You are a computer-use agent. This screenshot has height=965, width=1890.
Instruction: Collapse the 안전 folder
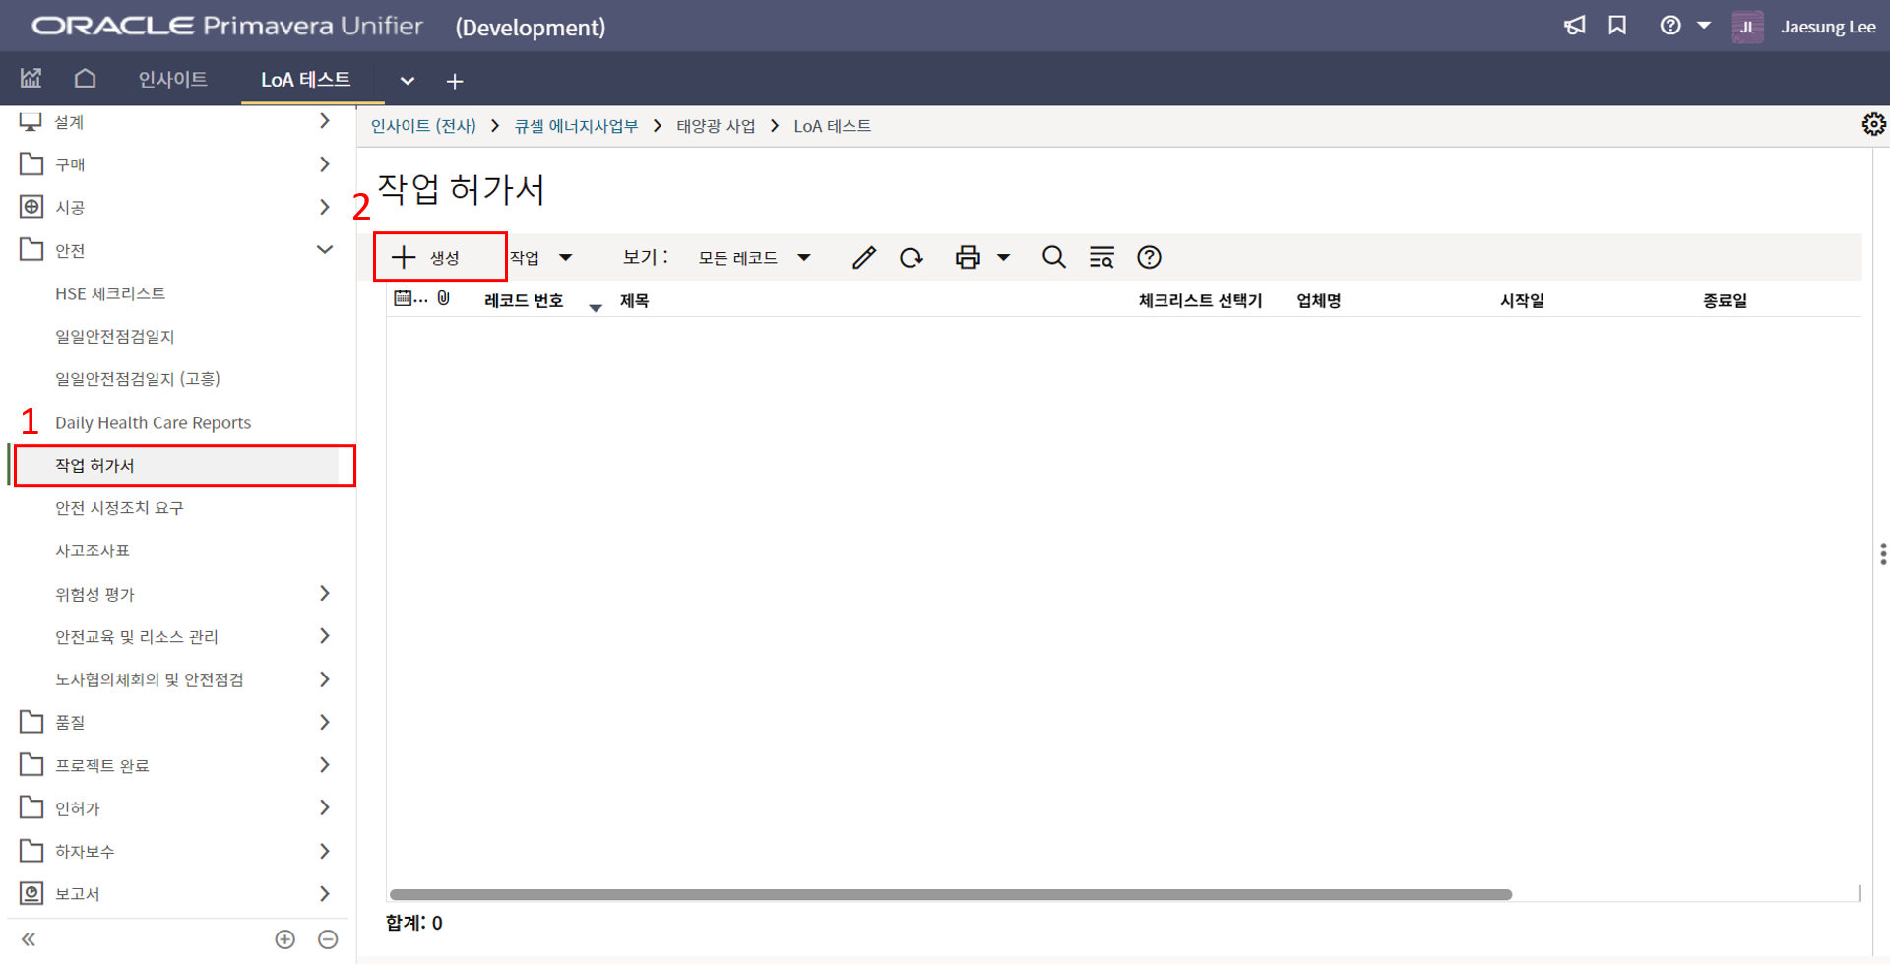[324, 250]
